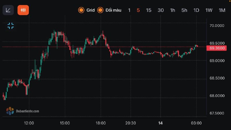Click the Dubaotiente logo icon
This screenshot has height=130, width=231.
click(10, 111)
